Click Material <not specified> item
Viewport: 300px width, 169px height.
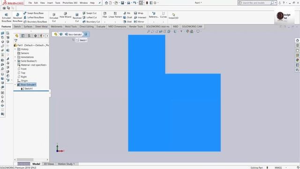(x=32, y=65)
